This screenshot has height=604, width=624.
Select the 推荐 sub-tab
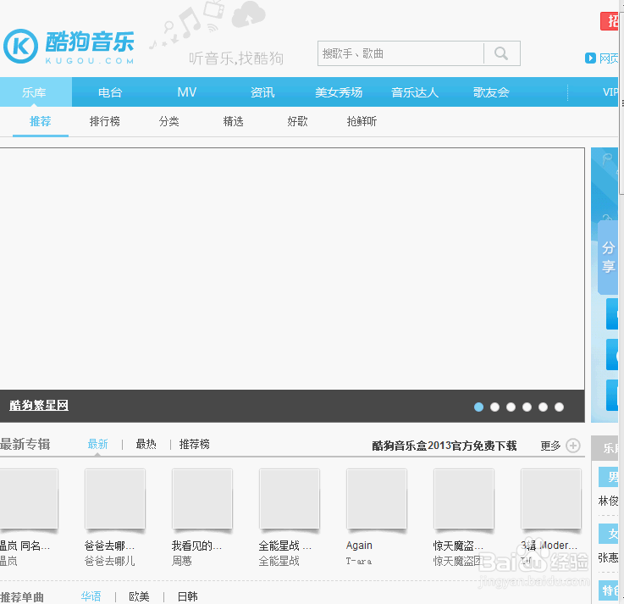tap(40, 121)
